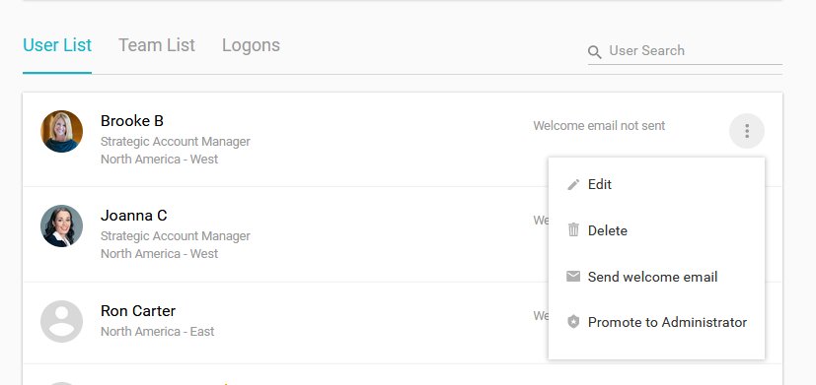Open Brooke B's profile photo
Screen dimensions: 816x385
(61, 131)
